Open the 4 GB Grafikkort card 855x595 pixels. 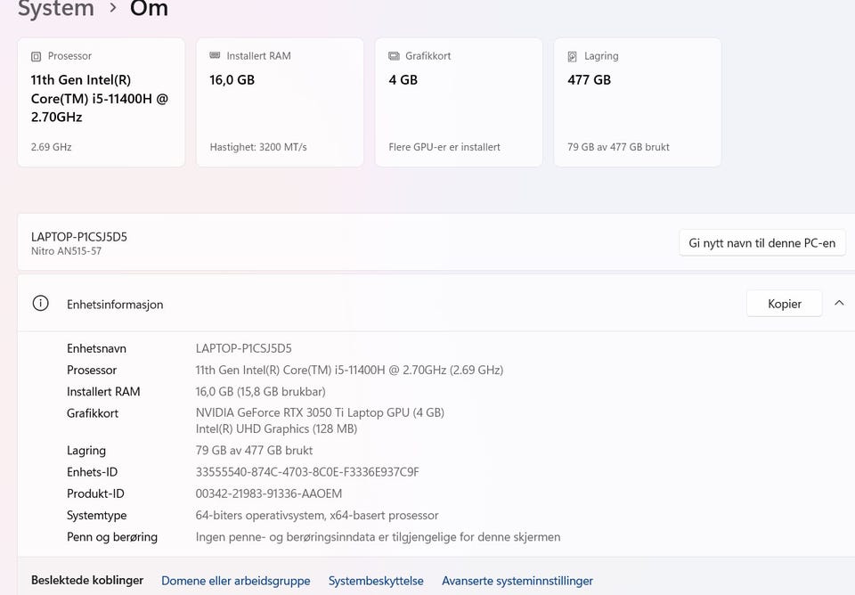pyautogui.click(x=459, y=102)
